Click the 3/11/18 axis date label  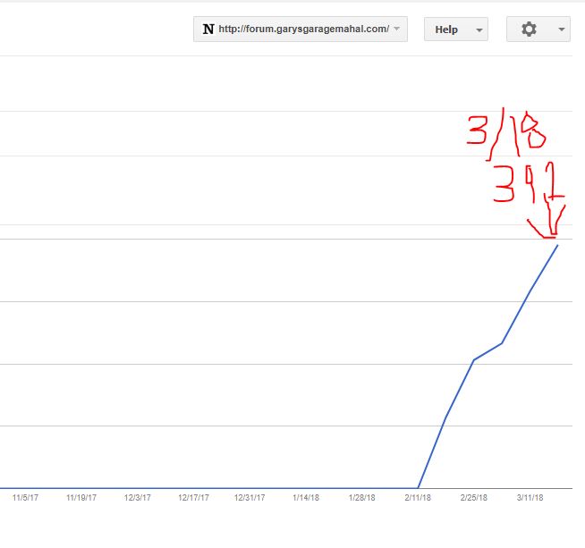pyautogui.click(x=530, y=497)
